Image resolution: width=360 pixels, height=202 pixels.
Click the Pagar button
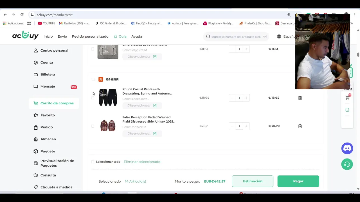[298, 181]
